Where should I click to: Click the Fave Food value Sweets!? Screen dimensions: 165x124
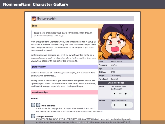tap(114, 79)
